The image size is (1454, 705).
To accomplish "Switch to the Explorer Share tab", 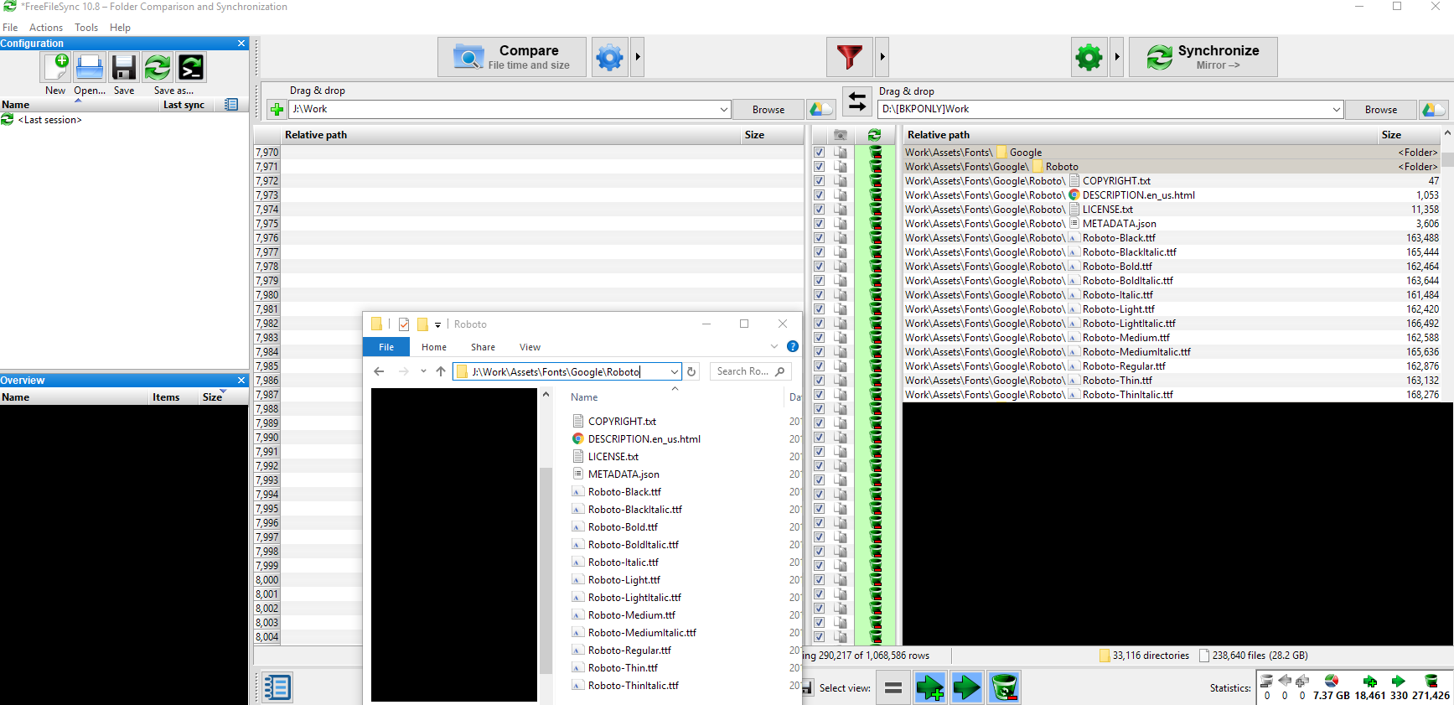I will click(483, 347).
